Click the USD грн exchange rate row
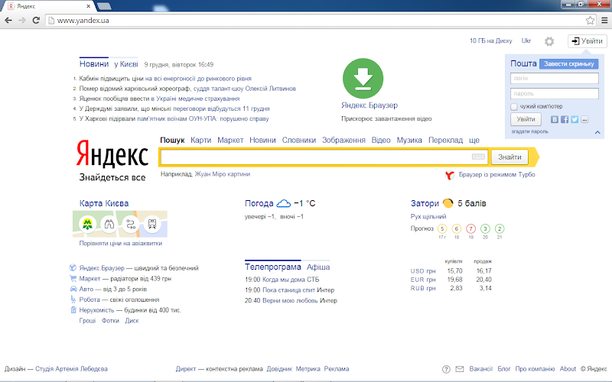This screenshot has height=382, width=612. (451, 271)
